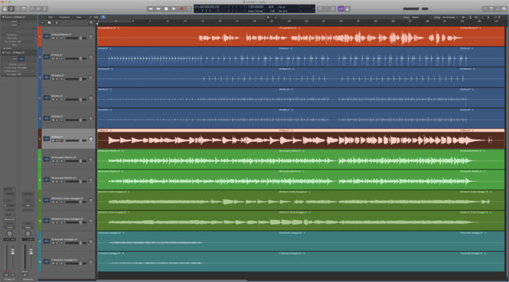The width and height of the screenshot is (509, 282).
Task: Open the Drag mode dropdown
Action: pos(449,17)
